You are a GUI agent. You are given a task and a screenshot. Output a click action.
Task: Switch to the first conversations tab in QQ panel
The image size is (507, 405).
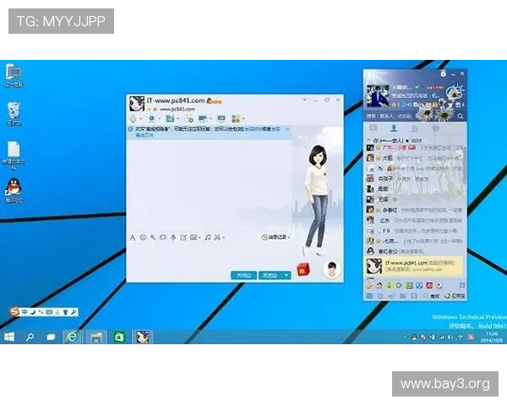(372, 128)
